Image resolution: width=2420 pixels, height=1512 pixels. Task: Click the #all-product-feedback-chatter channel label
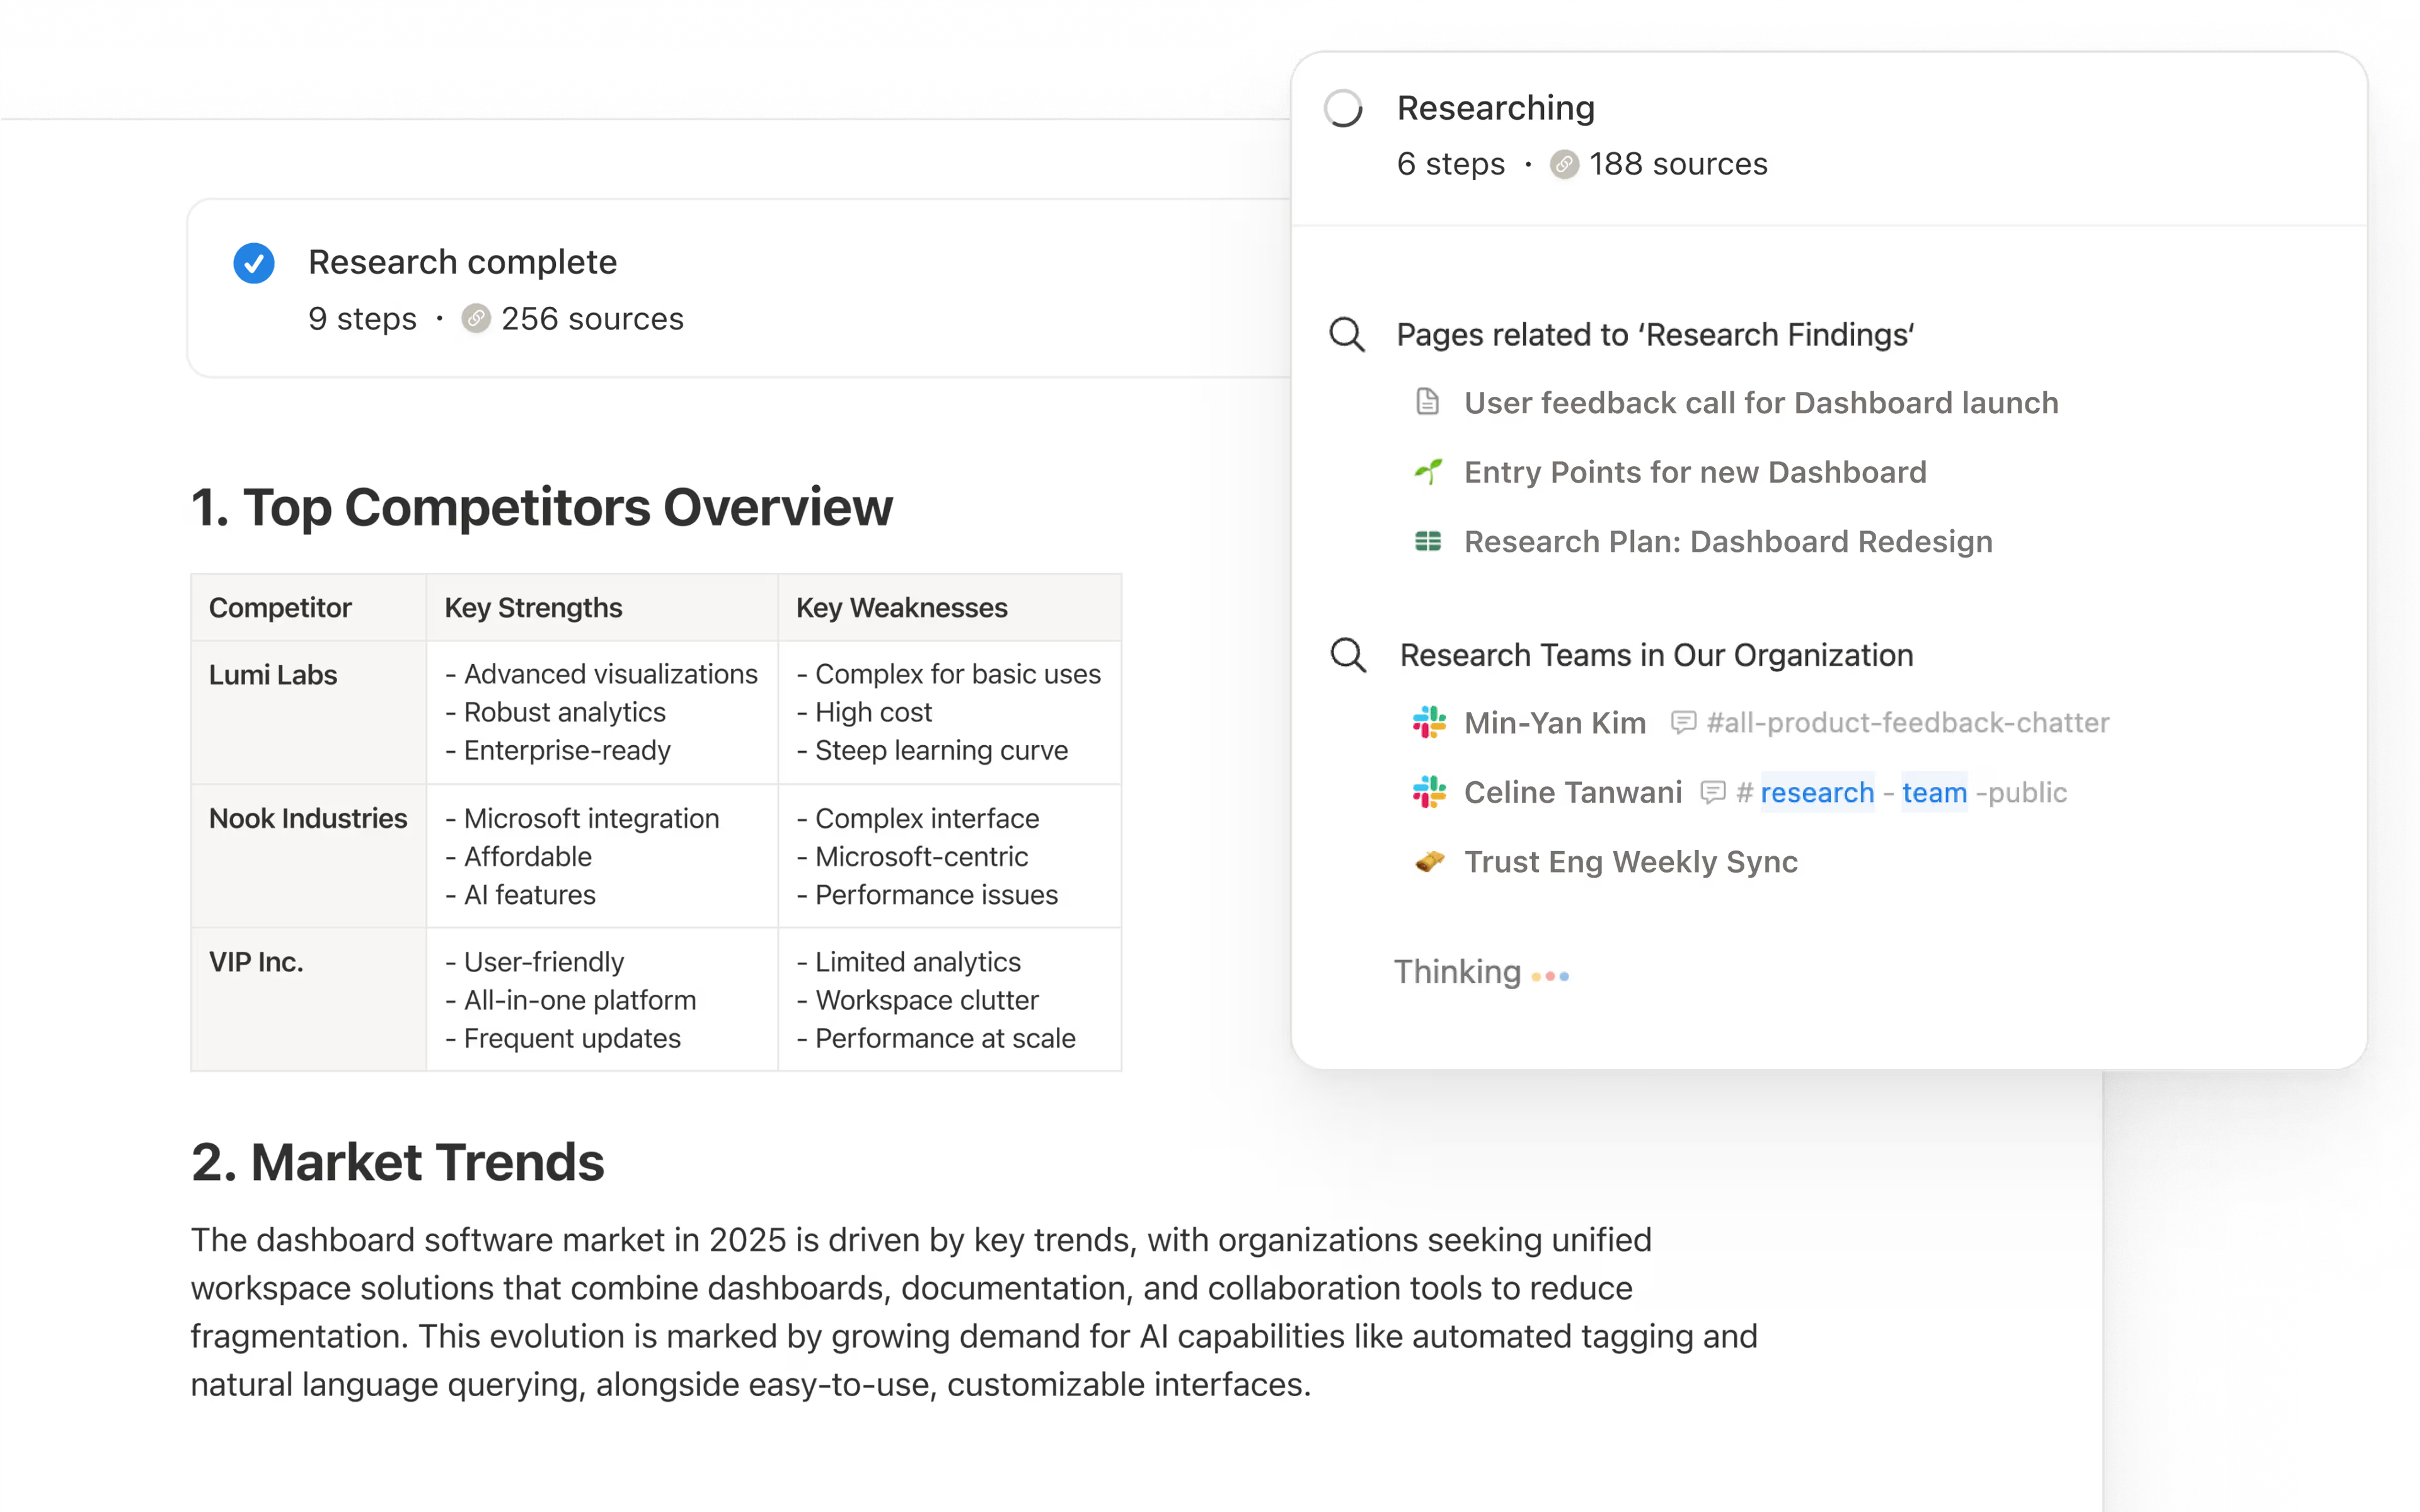(1907, 722)
